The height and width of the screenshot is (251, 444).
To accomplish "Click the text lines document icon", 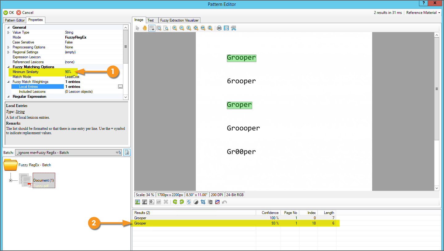I will [210, 202].
